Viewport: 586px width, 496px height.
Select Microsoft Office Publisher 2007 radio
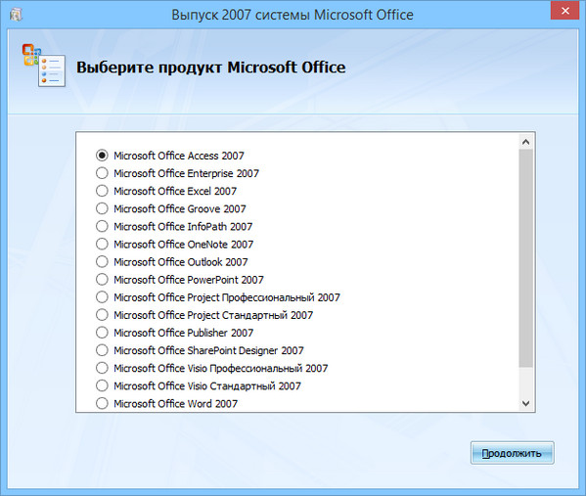tap(102, 333)
